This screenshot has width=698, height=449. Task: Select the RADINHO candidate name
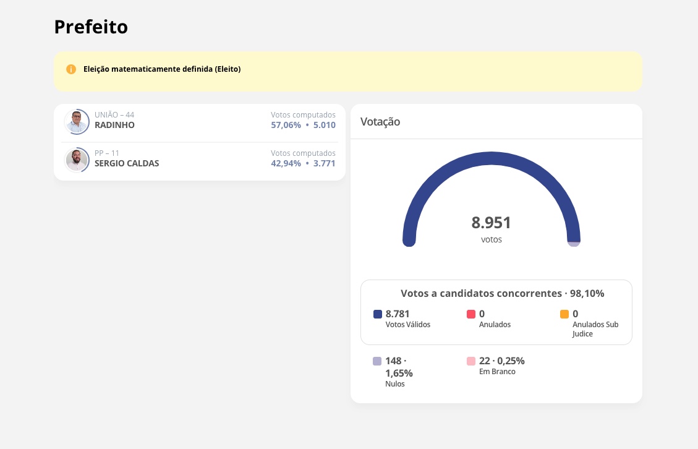(x=114, y=125)
